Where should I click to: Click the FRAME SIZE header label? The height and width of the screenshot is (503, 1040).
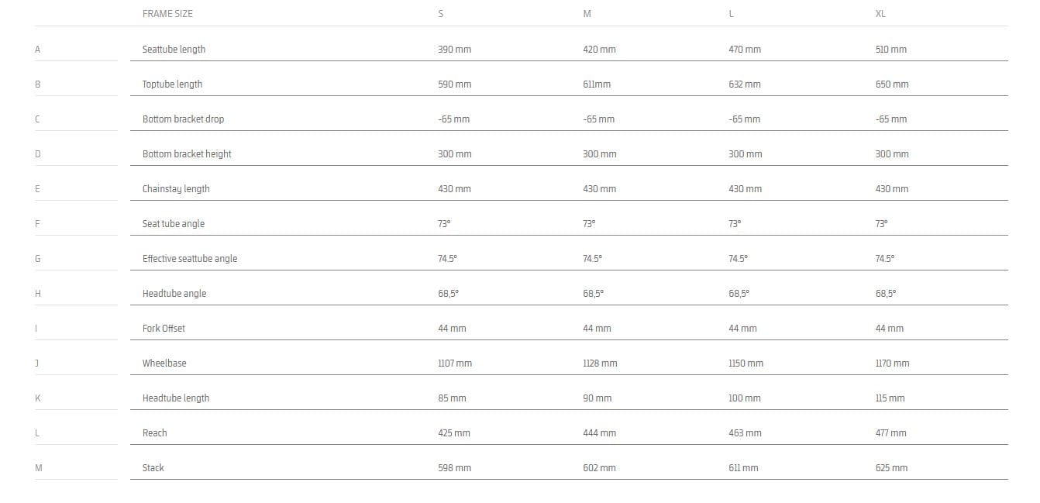(x=167, y=14)
